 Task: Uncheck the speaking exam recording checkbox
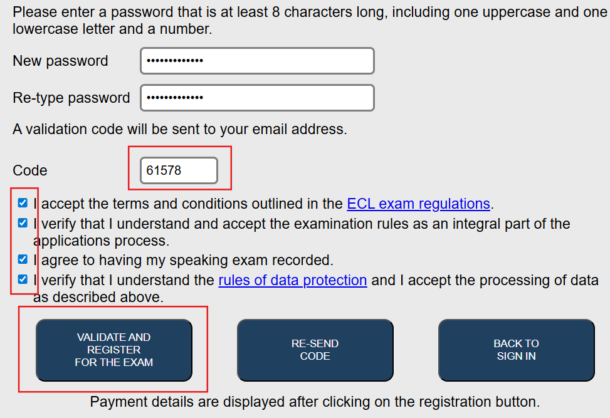tap(23, 259)
